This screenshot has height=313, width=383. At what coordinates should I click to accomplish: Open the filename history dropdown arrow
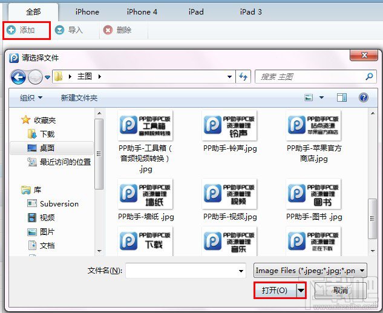[x=241, y=271]
